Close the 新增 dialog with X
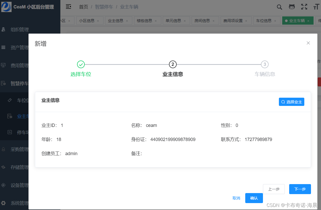Screen dimensions: 321x210 pos(308,43)
